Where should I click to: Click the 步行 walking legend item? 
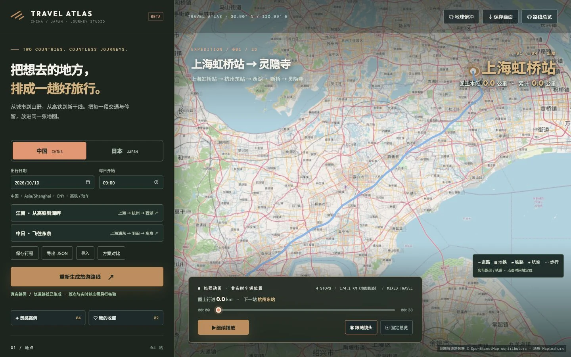pos(552,262)
